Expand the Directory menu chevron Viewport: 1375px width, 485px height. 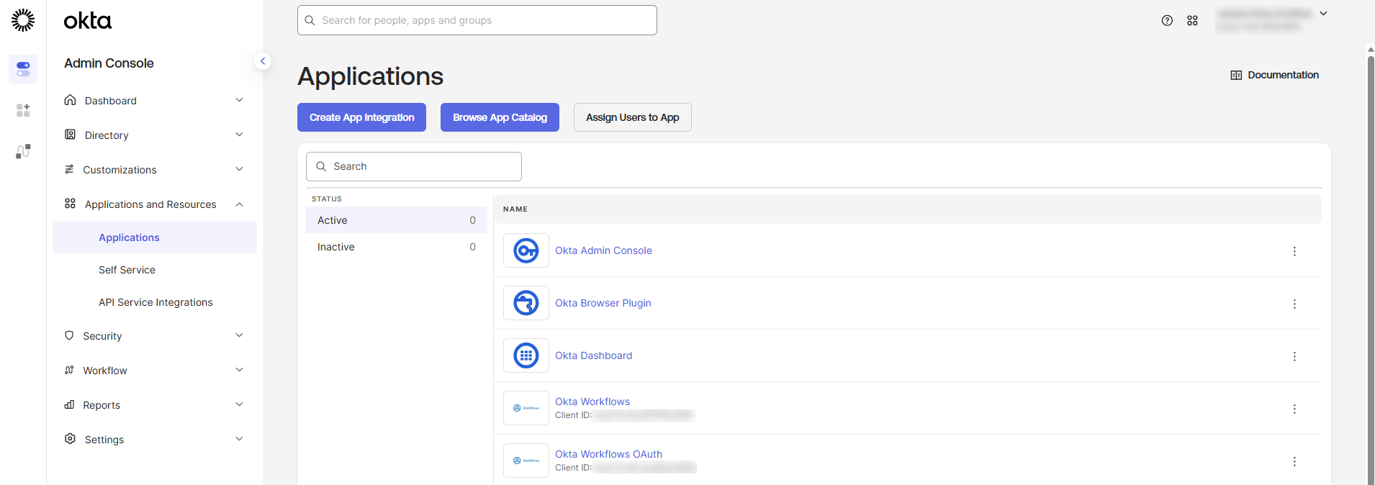[x=239, y=135]
